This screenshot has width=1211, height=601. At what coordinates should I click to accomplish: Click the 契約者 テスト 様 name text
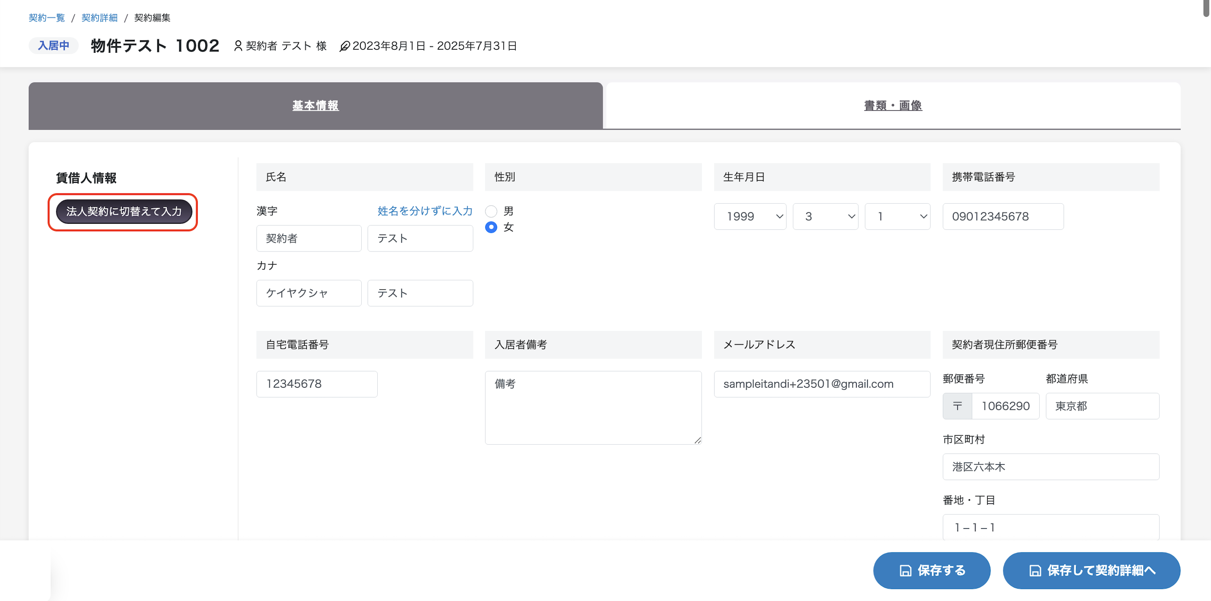(286, 46)
